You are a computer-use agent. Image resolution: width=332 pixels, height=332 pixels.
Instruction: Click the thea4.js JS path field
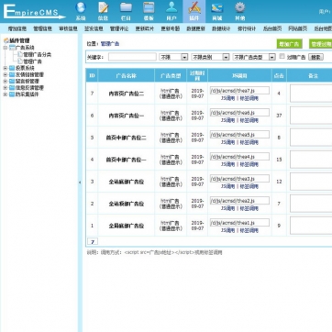pos(239,157)
